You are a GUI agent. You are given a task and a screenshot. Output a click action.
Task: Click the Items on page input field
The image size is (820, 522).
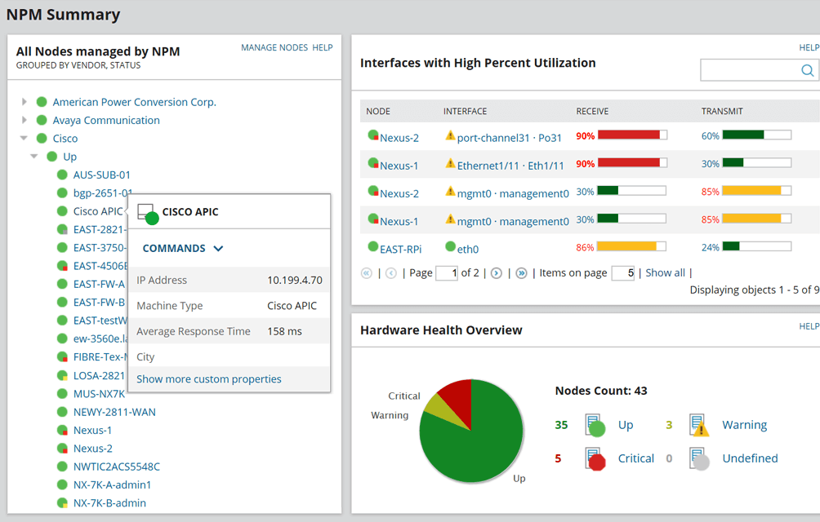[x=622, y=273]
